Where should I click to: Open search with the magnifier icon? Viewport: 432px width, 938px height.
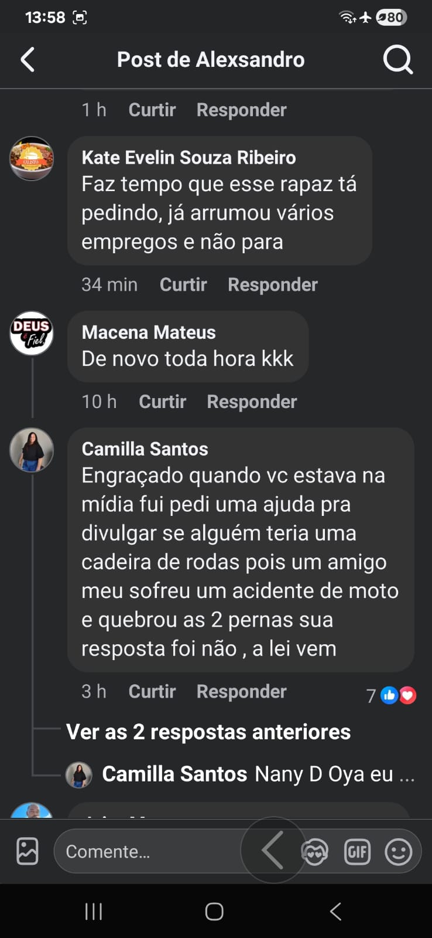click(x=397, y=60)
